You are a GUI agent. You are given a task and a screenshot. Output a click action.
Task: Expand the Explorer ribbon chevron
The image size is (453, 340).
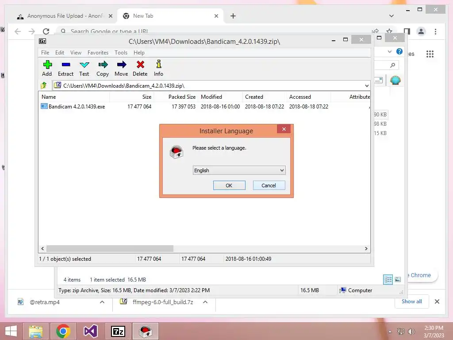point(389,51)
